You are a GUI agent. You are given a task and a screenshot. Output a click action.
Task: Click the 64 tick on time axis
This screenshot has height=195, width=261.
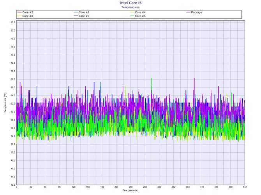pos(45,187)
